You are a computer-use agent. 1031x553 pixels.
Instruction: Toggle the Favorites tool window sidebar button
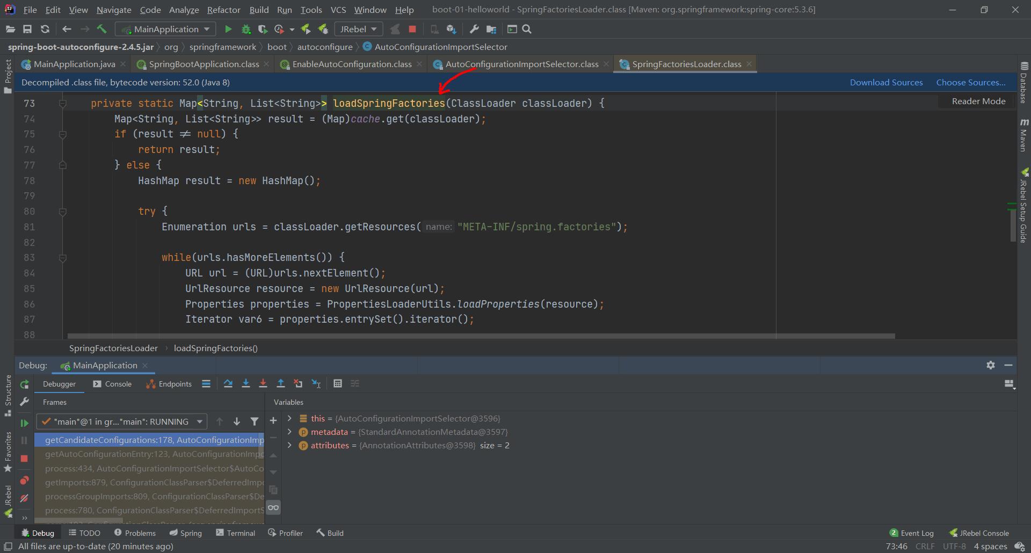(8, 452)
